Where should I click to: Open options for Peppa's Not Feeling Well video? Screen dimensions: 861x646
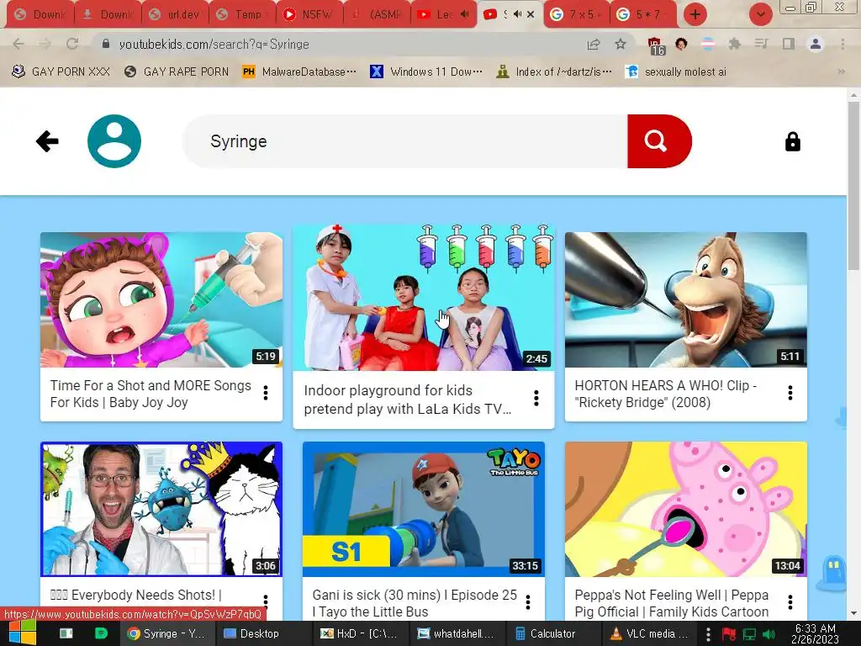pyautogui.click(x=790, y=602)
